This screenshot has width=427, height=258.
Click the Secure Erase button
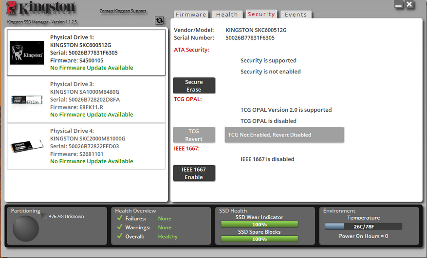[194, 86]
